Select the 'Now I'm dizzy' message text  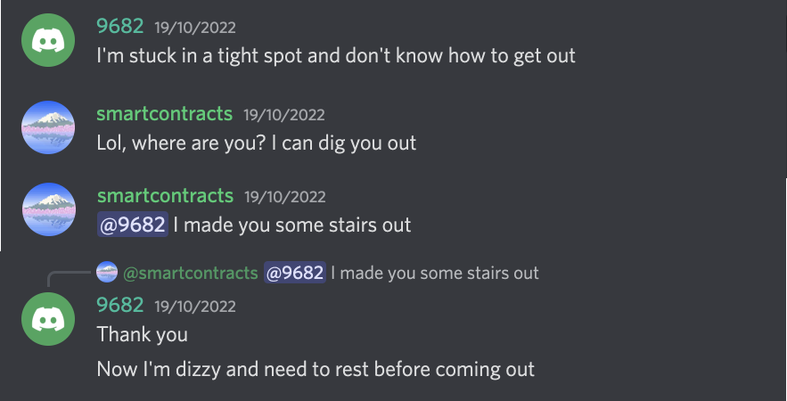point(316,368)
